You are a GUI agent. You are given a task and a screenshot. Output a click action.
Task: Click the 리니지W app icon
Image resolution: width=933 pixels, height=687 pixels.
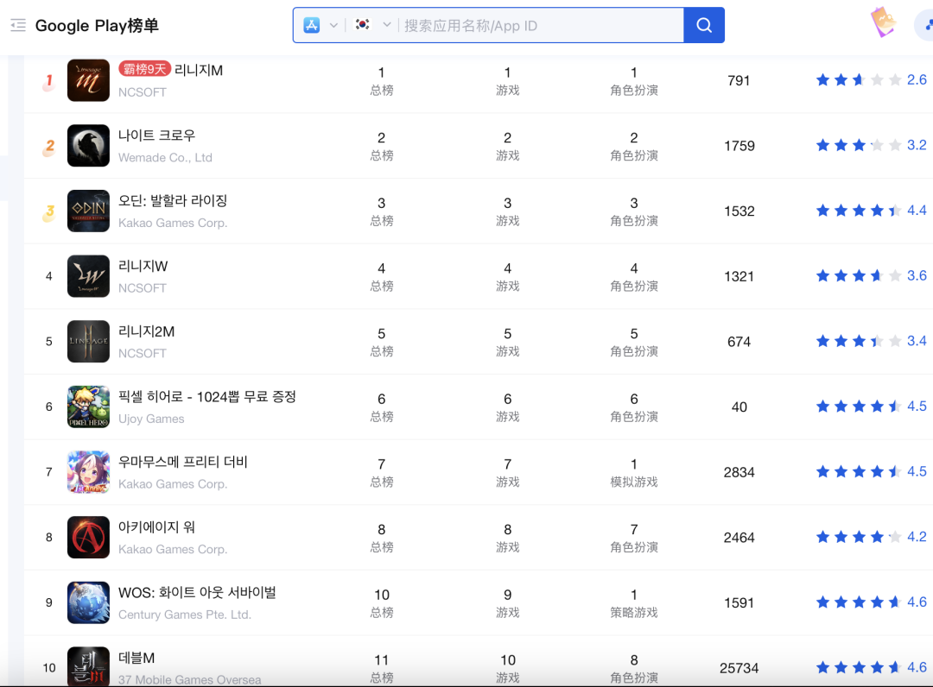click(x=88, y=276)
